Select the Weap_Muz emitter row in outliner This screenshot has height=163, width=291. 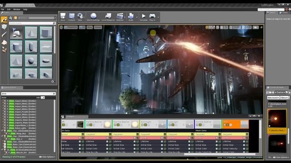(22, 134)
